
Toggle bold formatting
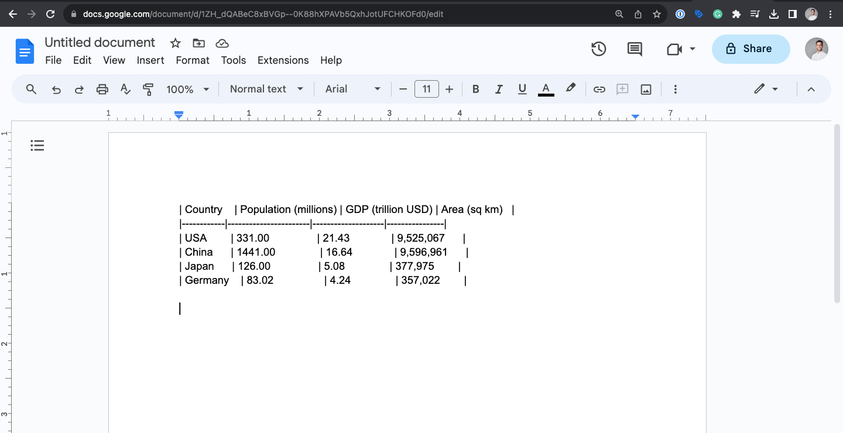coord(475,90)
